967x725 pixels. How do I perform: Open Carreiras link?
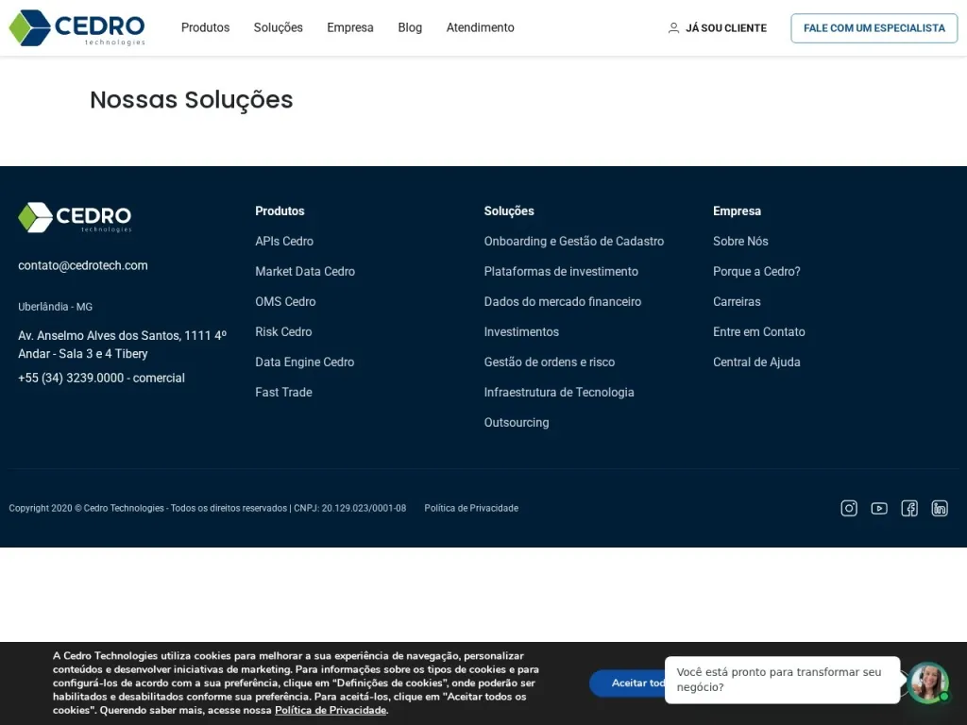pos(737,301)
